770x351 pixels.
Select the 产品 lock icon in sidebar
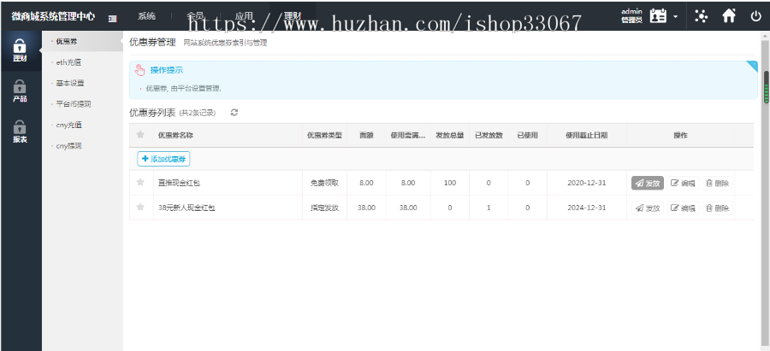pos(20,87)
